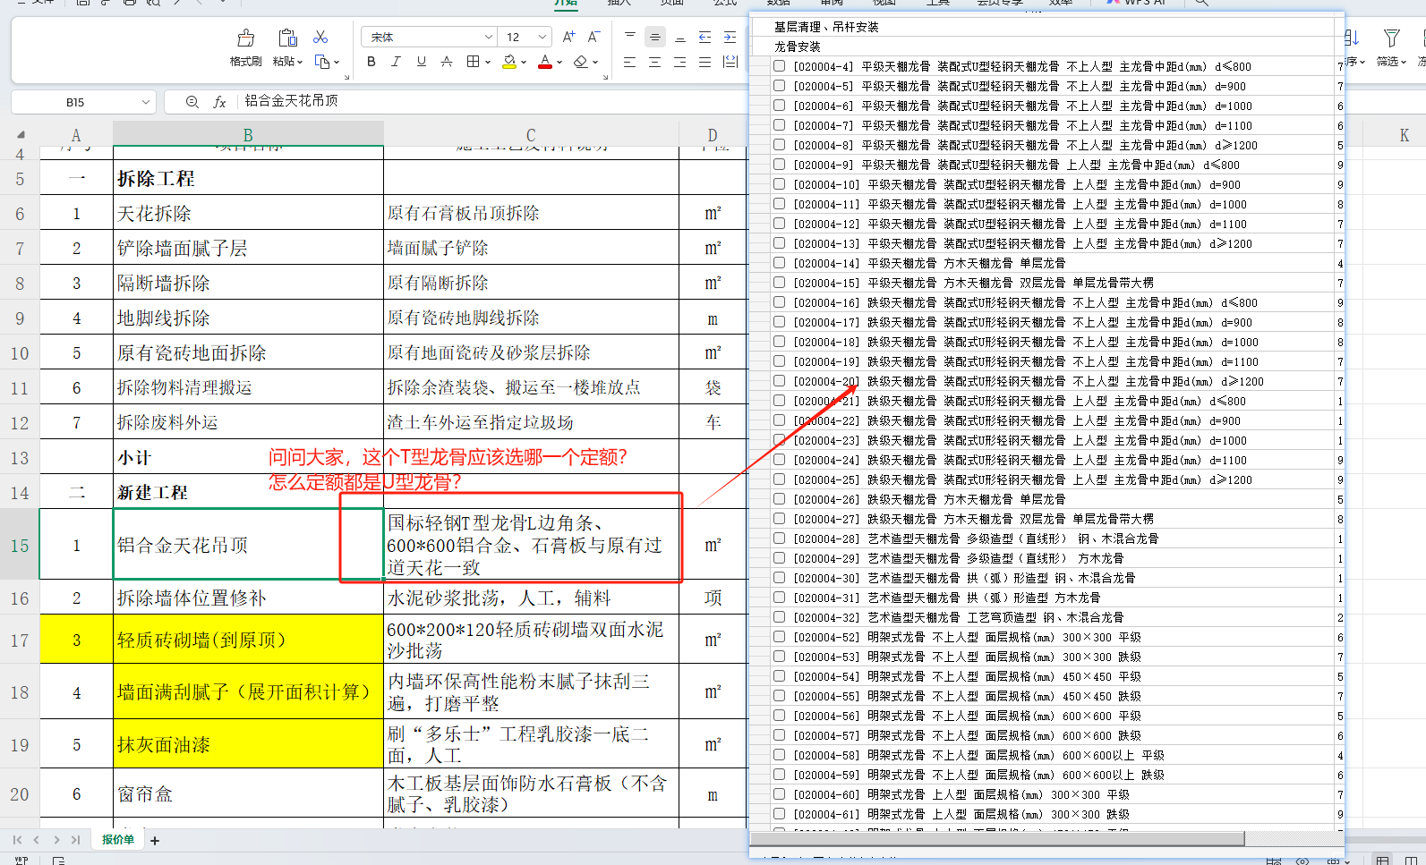Expand the Paste (粘贴) dropdown arrow
Viewport: 1426px width, 865px height.
click(300, 62)
